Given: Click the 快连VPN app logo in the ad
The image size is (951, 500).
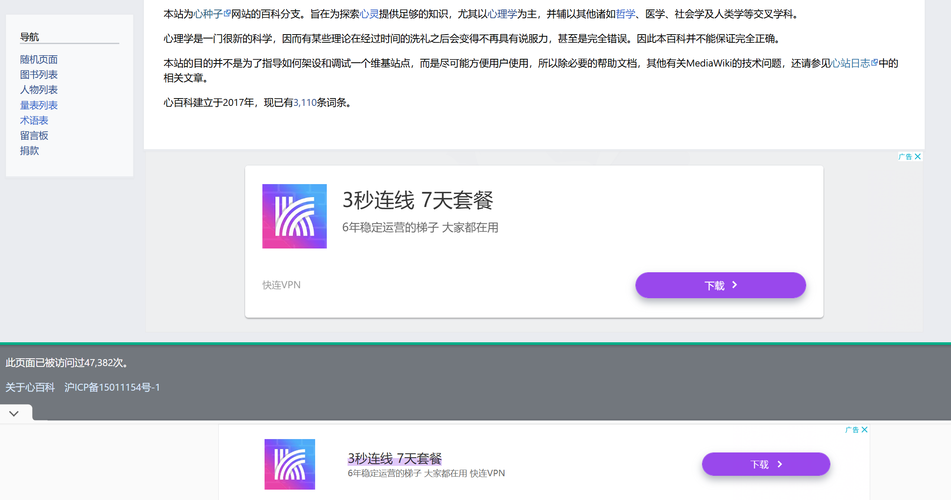Looking at the screenshot, I should (x=294, y=216).
